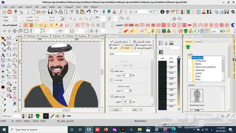Select the arrow Select Object tool in the toolbox
The height and width of the screenshot is (133, 236).
click(x=3, y=38)
